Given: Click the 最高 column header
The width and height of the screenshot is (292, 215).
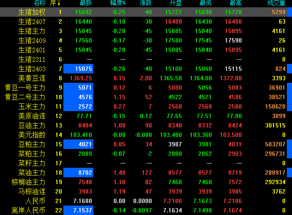Looking at the screenshot, I should tap(236, 3).
